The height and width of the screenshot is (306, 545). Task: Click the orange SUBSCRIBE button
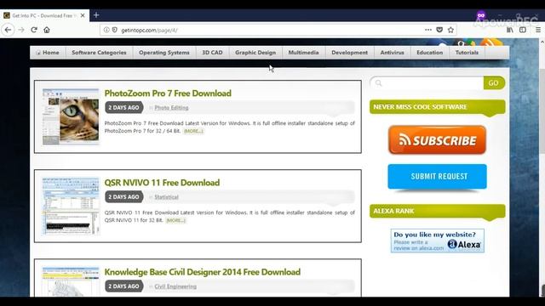(437, 140)
